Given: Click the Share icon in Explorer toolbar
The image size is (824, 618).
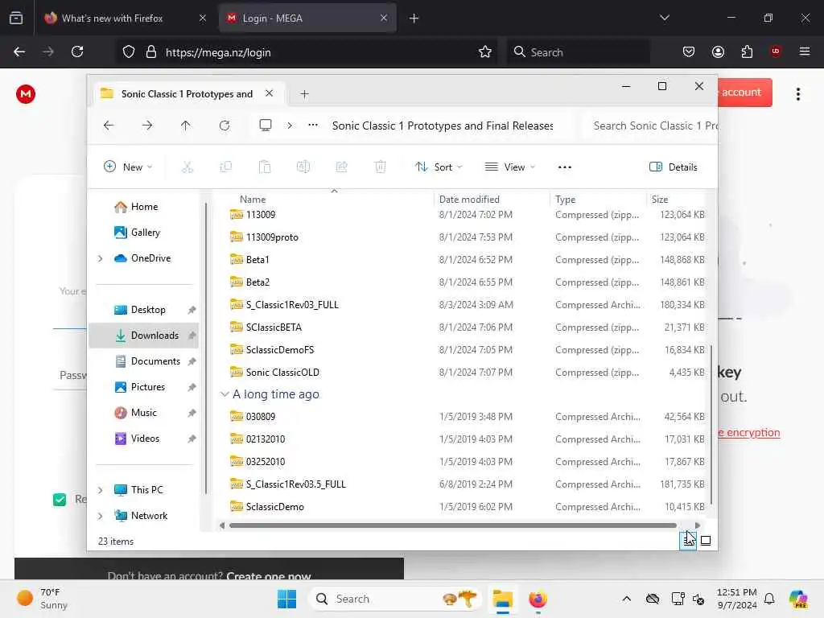Looking at the screenshot, I should pyautogui.click(x=341, y=167).
